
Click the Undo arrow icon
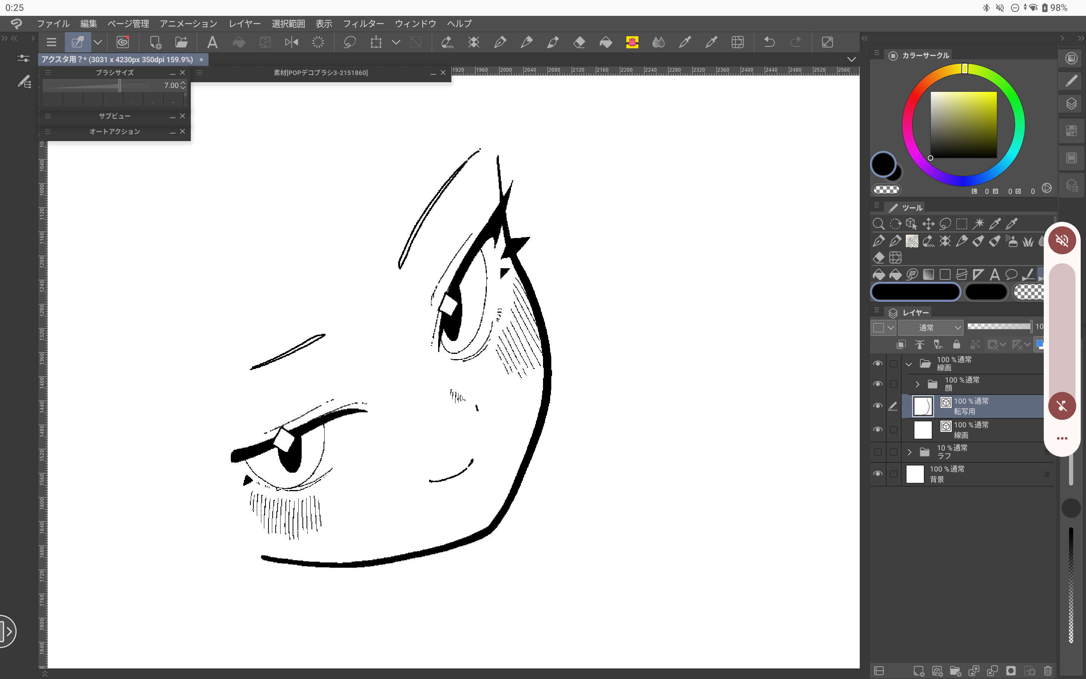(x=769, y=42)
